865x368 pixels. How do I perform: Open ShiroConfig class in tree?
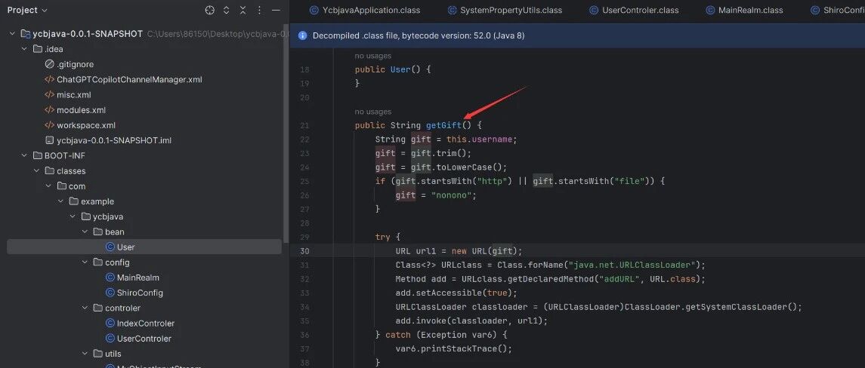[x=140, y=293]
